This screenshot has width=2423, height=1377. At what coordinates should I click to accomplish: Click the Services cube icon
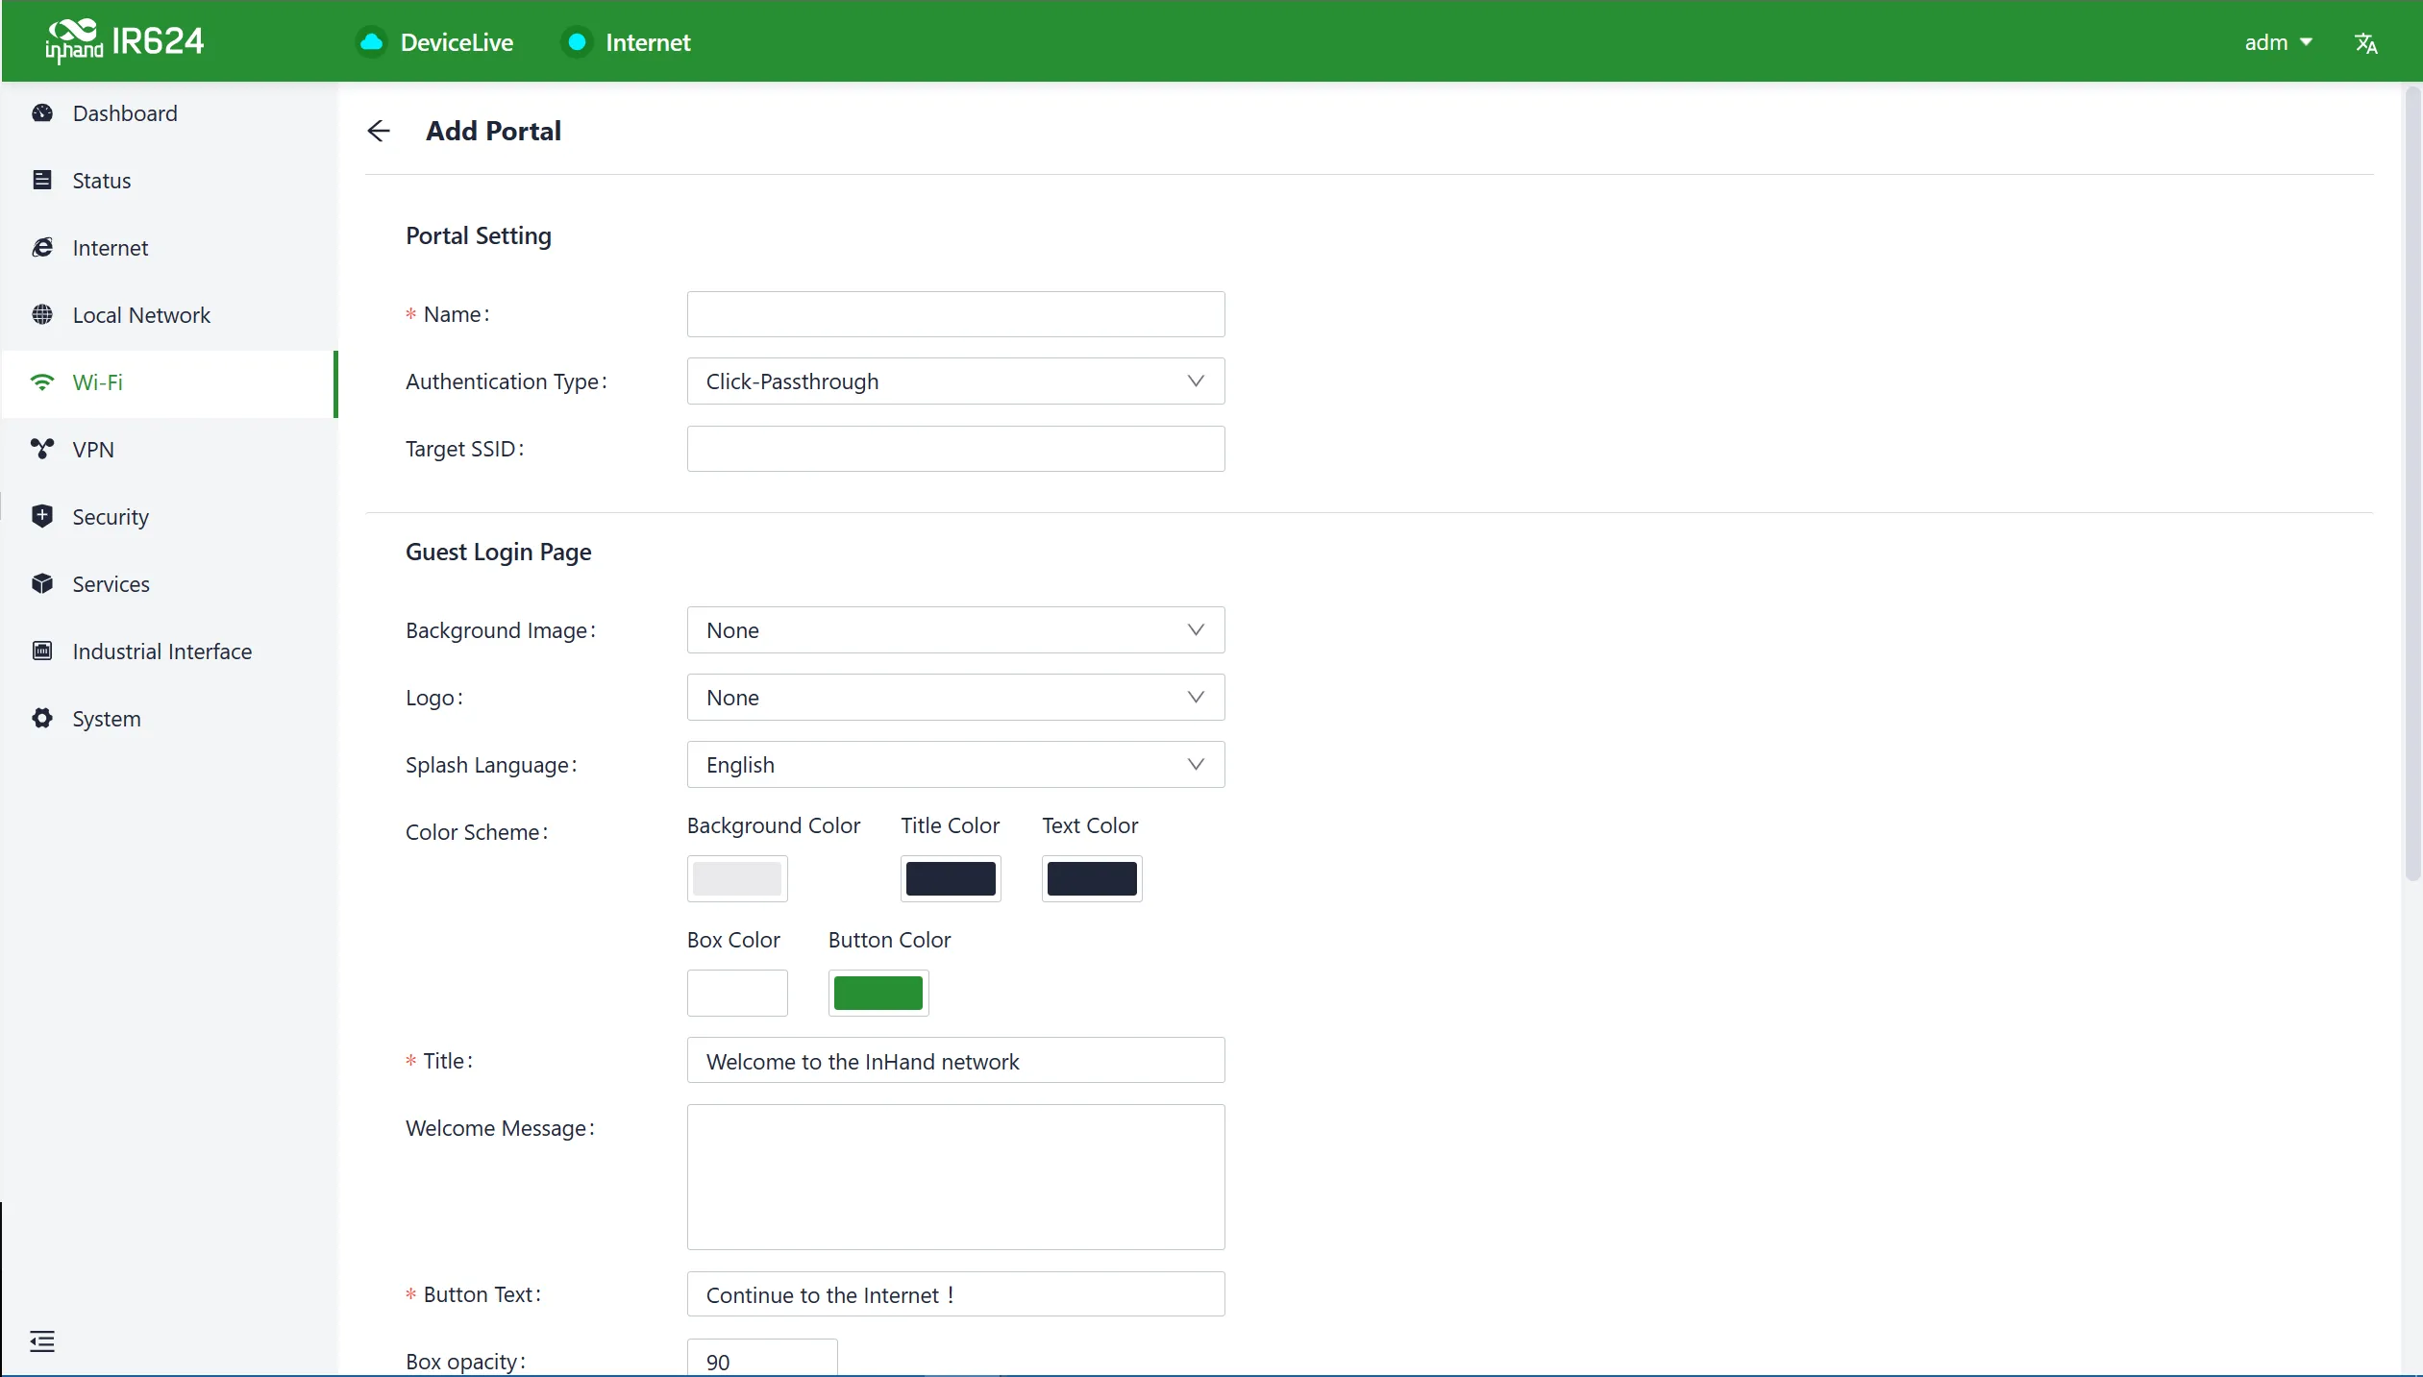coord(42,584)
